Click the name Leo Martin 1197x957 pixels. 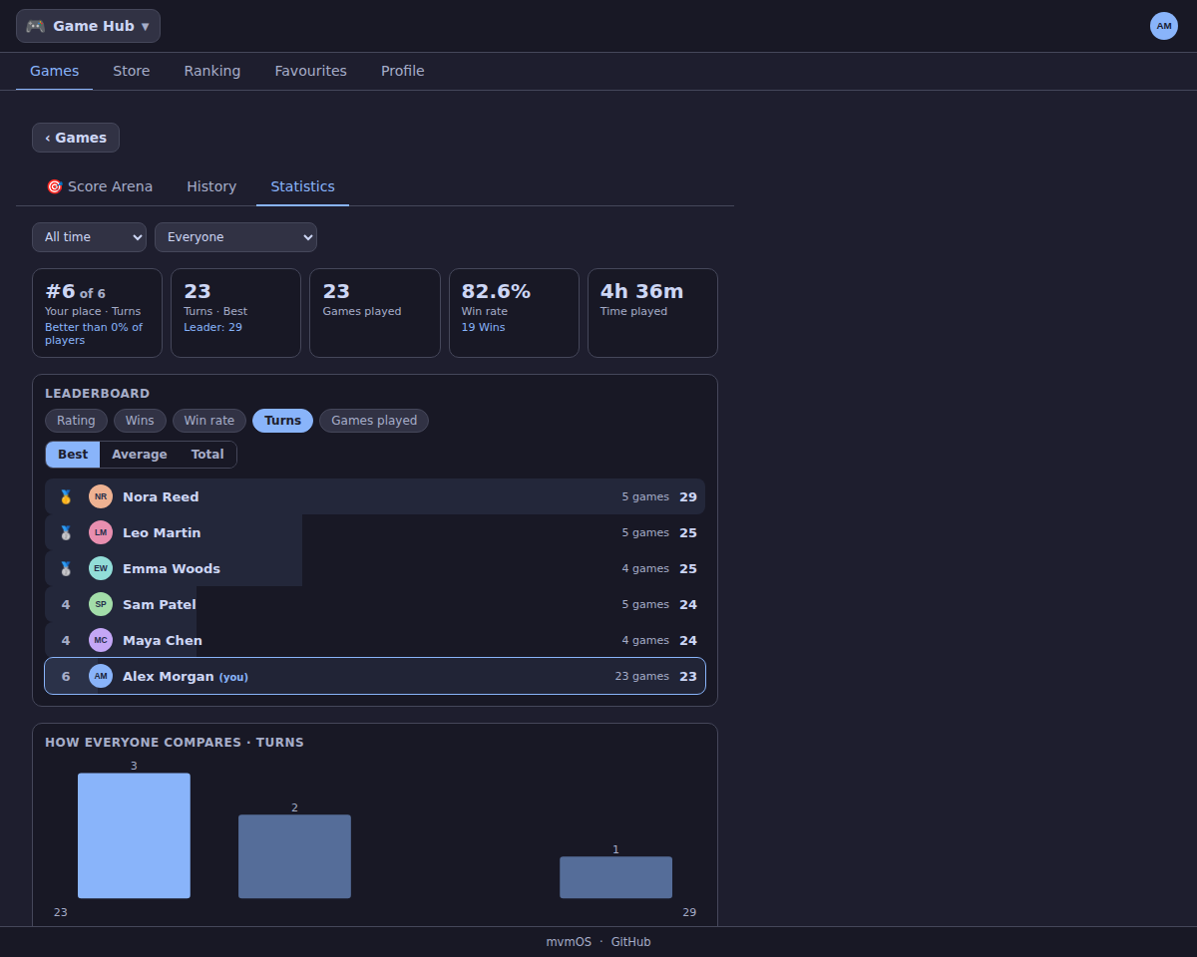pyautogui.click(x=162, y=532)
